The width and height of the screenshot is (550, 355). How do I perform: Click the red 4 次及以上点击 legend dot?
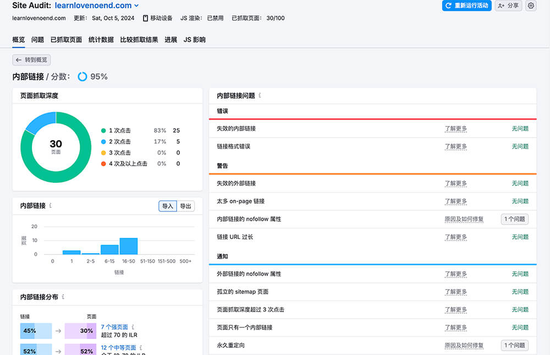(103, 163)
